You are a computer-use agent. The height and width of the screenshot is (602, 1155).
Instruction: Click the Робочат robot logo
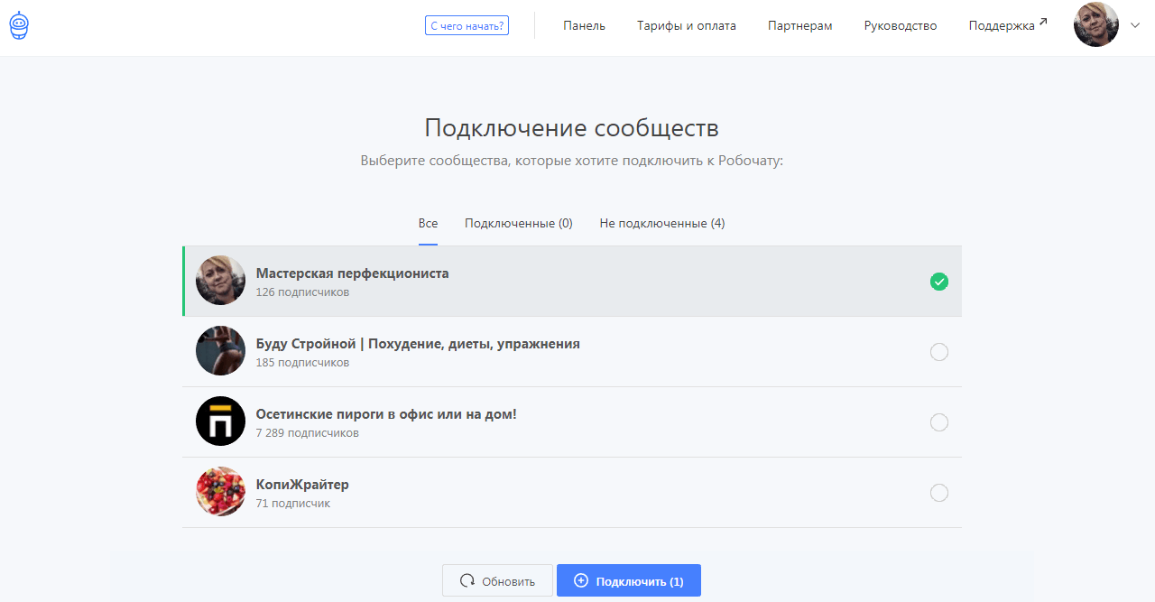(18, 24)
